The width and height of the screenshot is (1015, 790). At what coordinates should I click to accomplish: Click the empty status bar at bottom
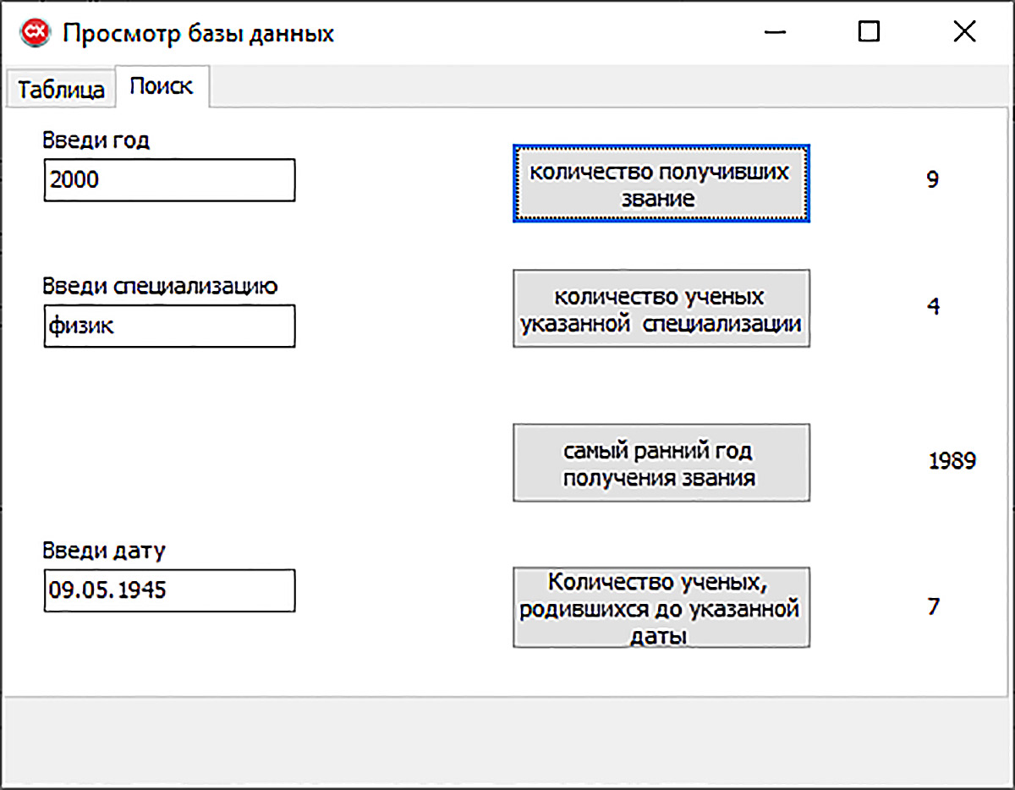507,742
